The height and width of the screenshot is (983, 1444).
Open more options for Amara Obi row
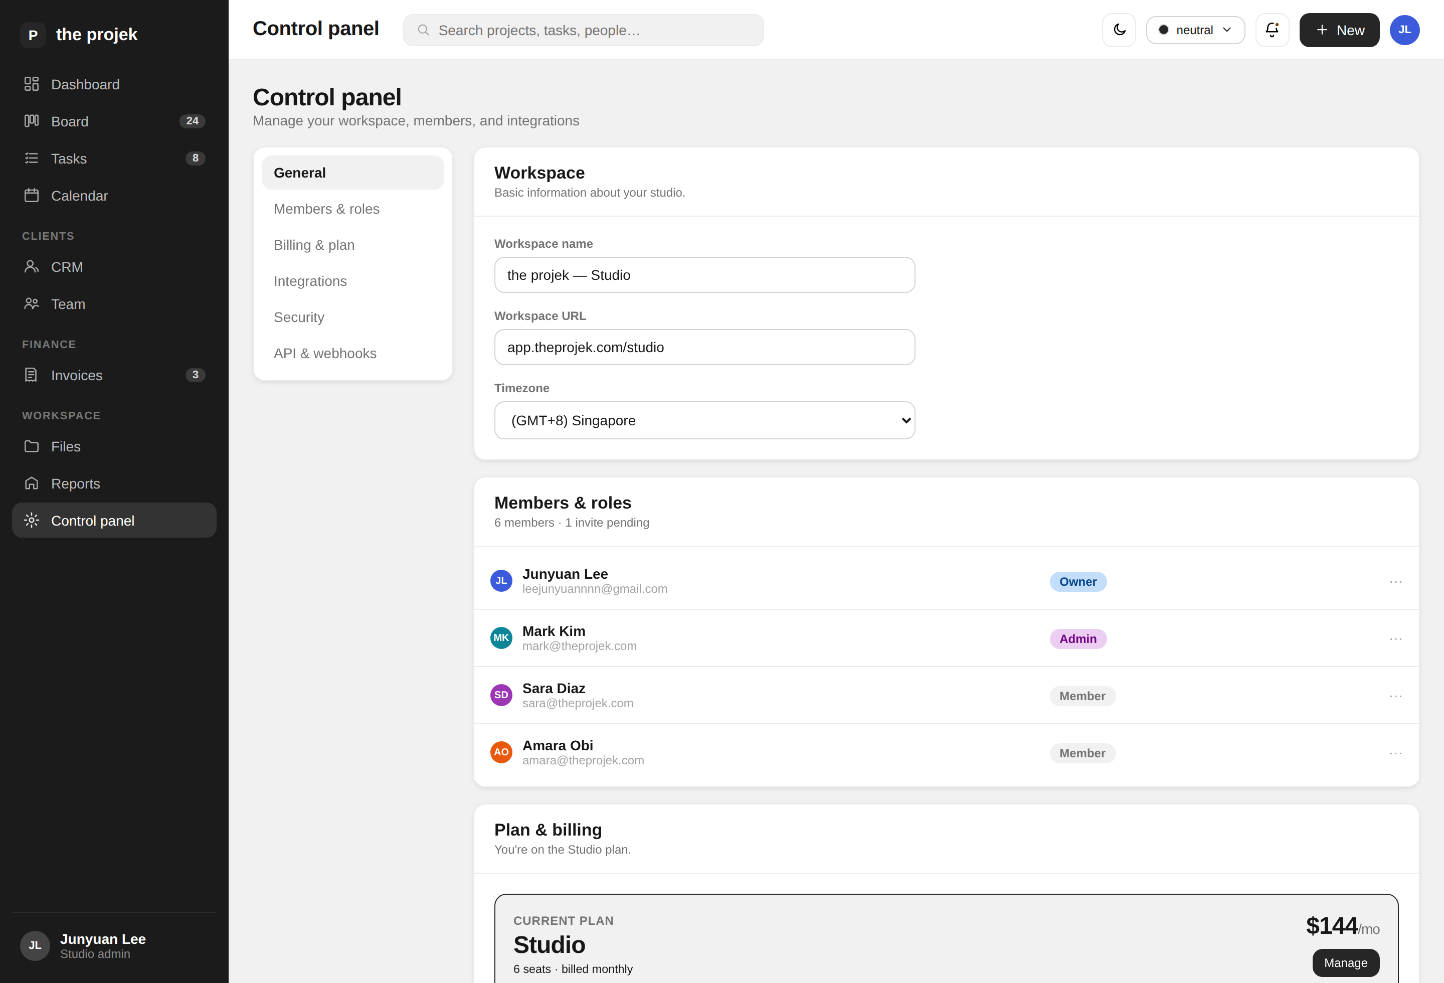pos(1395,753)
